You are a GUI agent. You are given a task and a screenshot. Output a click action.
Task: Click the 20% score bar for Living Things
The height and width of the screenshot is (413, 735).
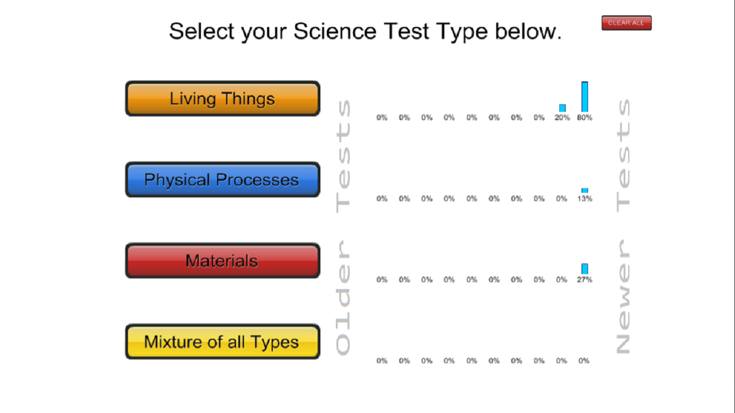point(562,108)
